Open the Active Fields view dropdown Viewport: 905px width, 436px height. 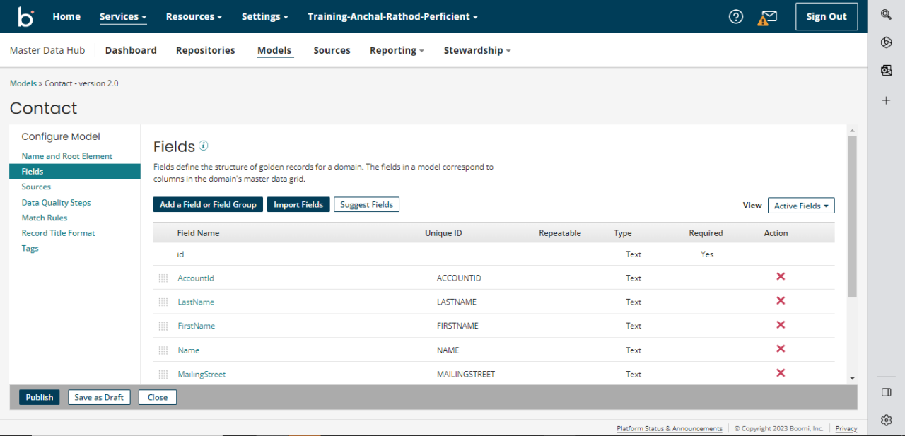pyautogui.click(x=800, y=205)
